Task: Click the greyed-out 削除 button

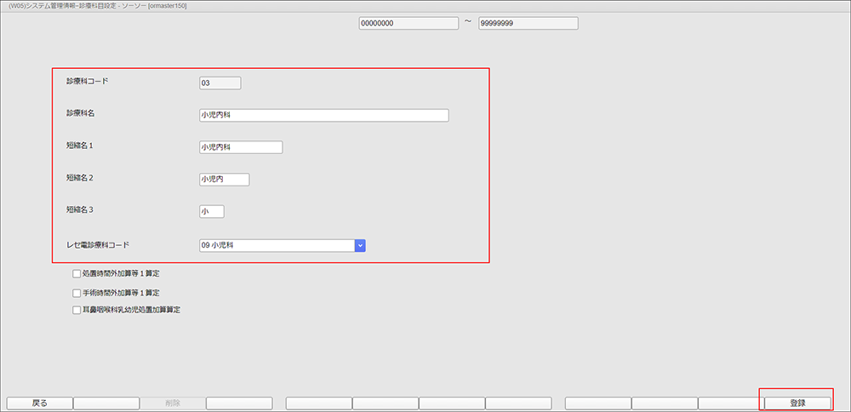Action: click(173, 403)
